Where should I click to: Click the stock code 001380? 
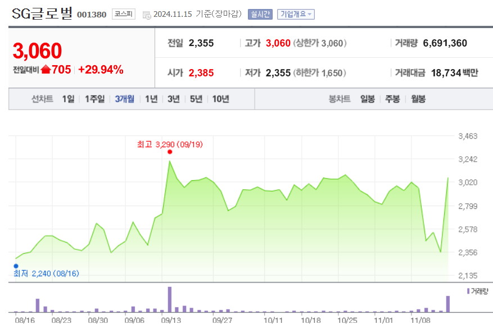click(92, 15)
